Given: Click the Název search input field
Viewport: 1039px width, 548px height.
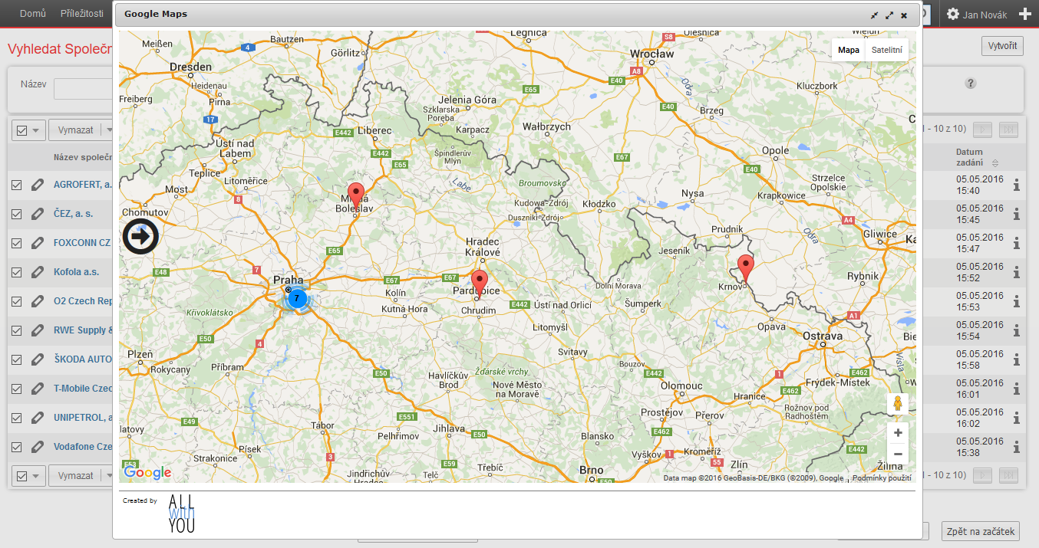Looking at the screenshot, I should click(83, 89).
